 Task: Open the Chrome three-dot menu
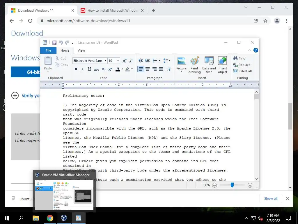click(x=286, y=21)
